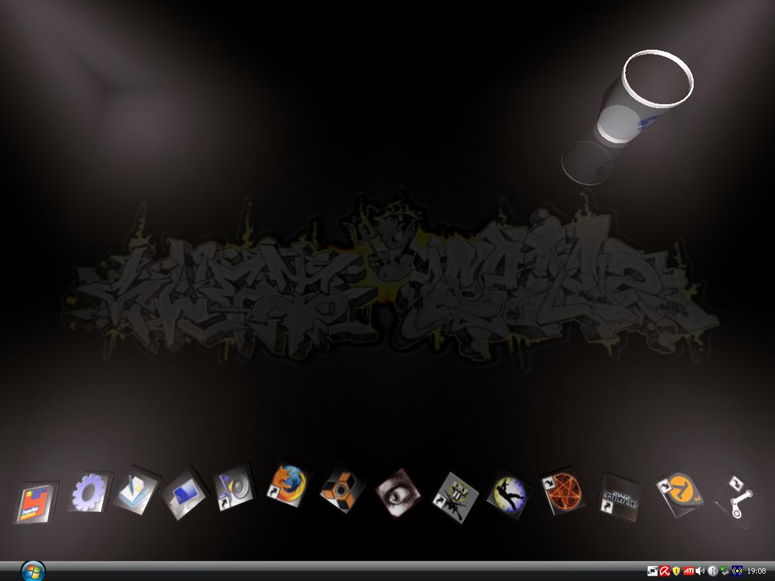Image resolution: width=775 pixels, height=581 pixels.
Task: Open the notepad with pen icon
Action: coord(136,490)
